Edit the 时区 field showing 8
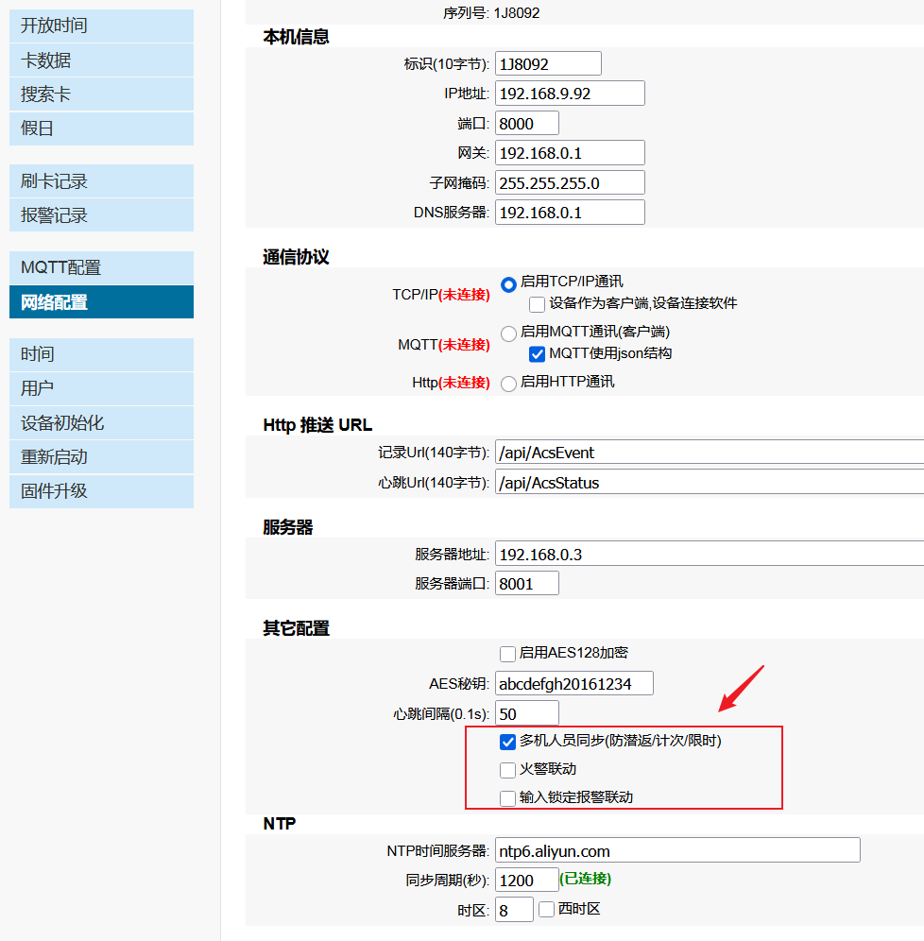The height and width of the screenshot is (941, 924). coord(514,910)
